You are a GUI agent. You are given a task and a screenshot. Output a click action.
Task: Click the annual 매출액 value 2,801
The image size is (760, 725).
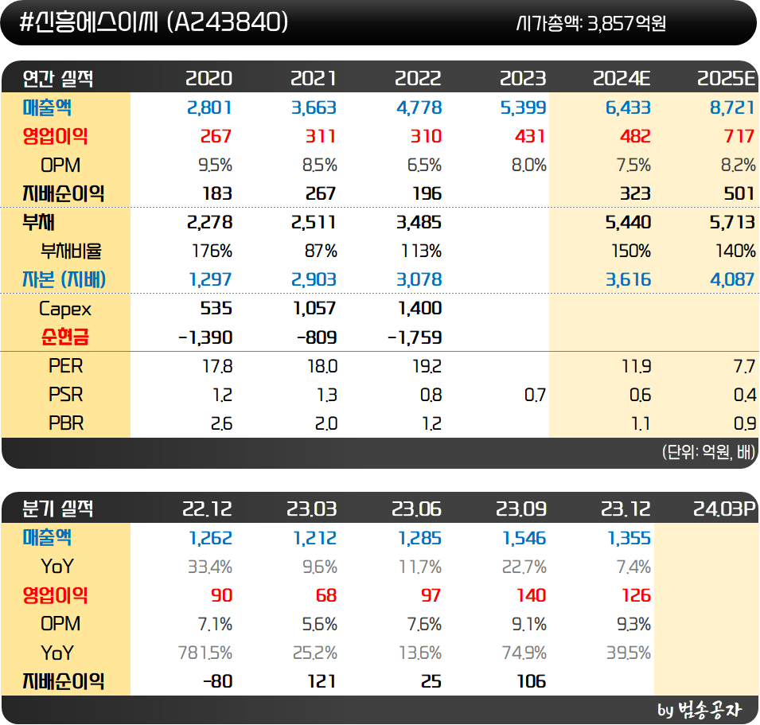click(x=209, y=107)
